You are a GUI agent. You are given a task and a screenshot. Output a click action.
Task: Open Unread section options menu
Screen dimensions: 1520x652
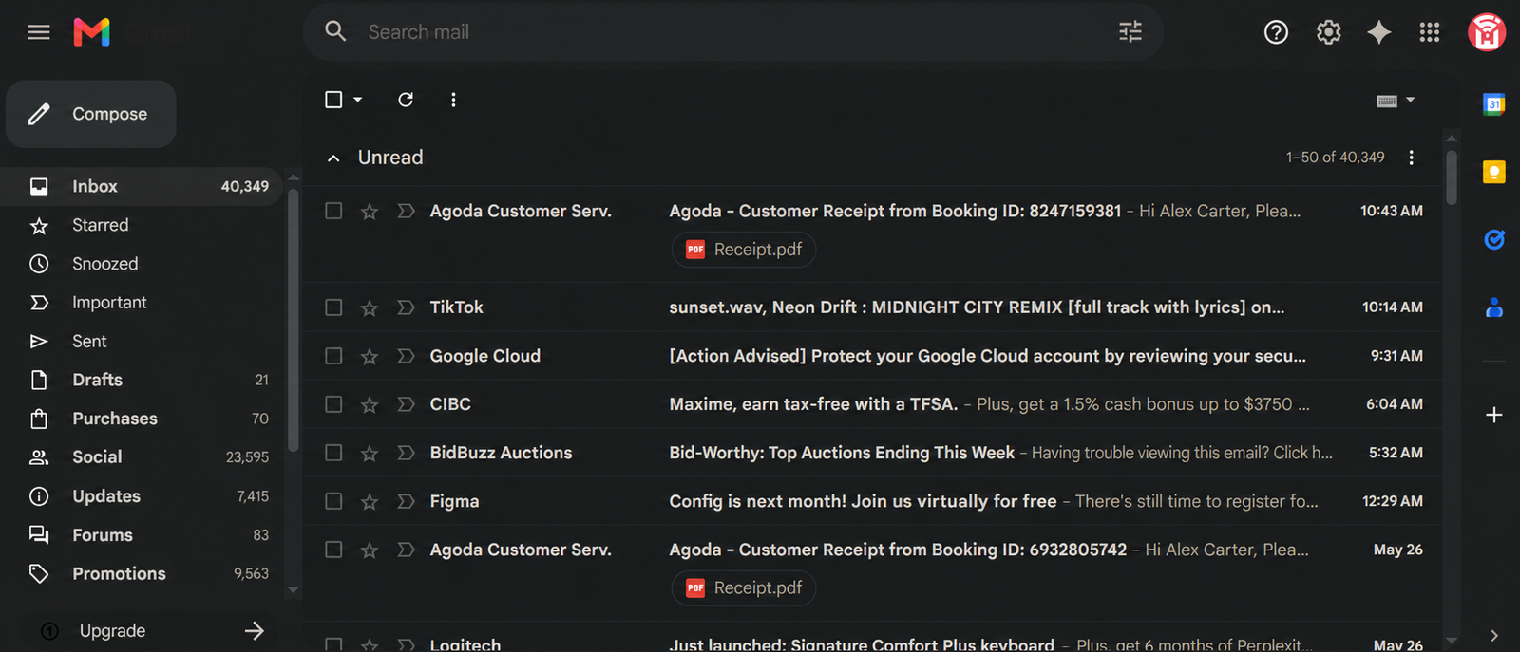(x=1411, y=158)
